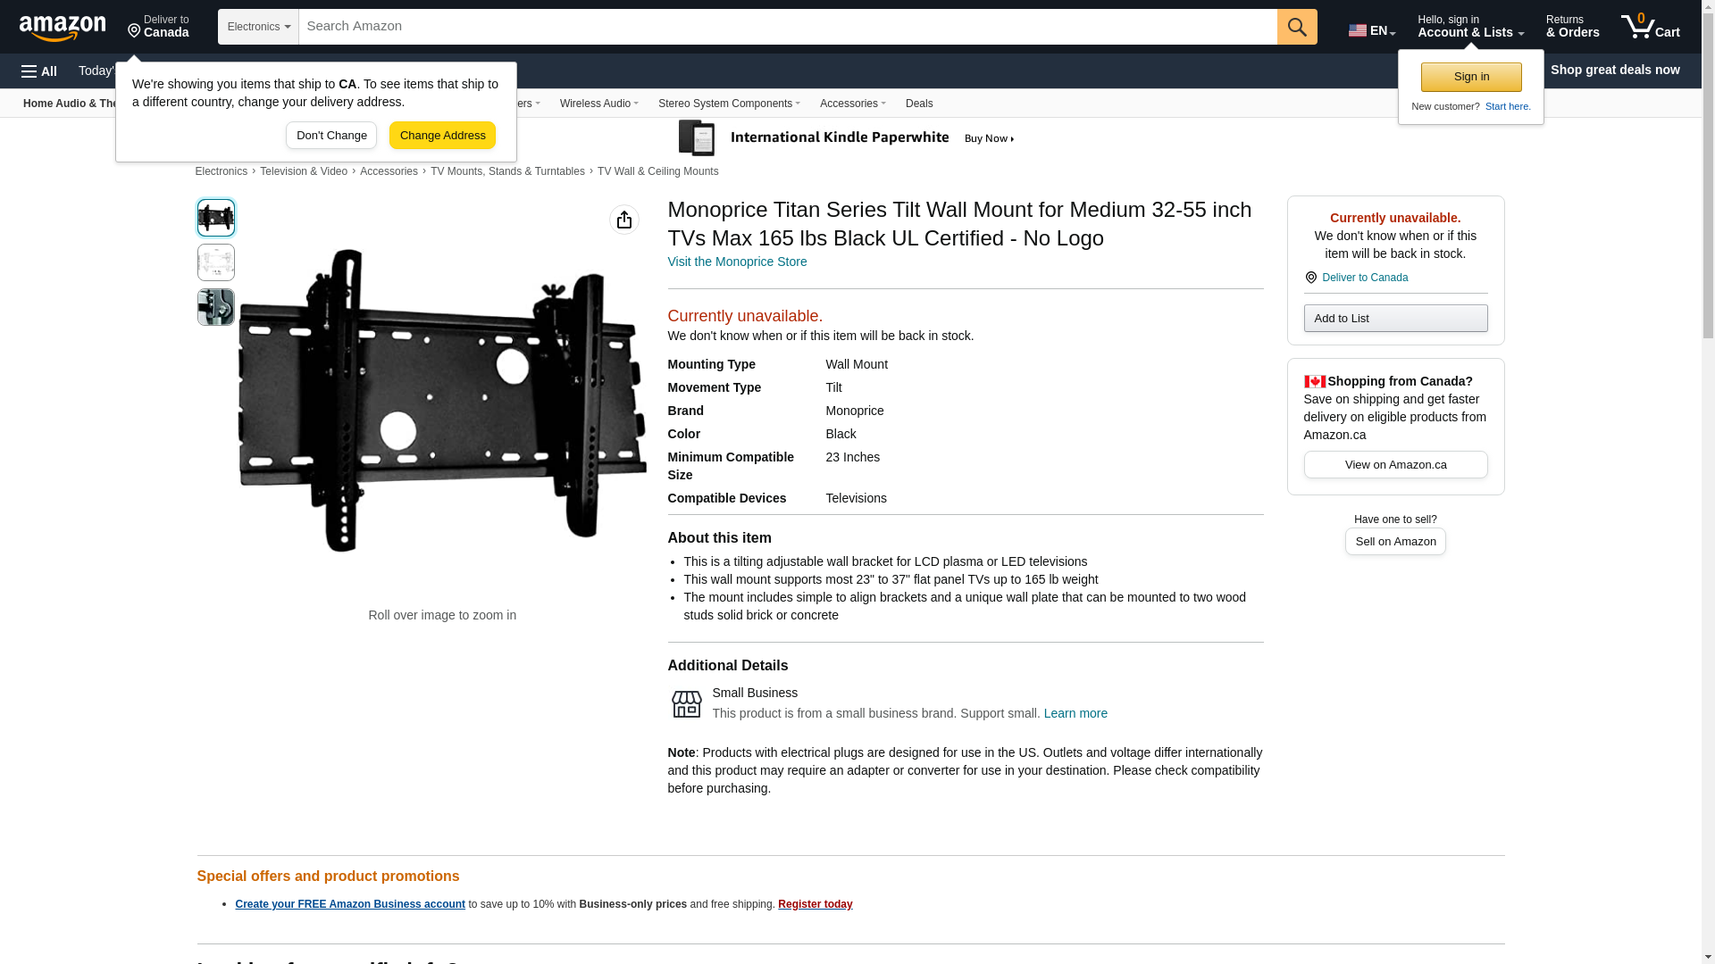
Task: Select the third product thumbnail image
Action: 216,307
